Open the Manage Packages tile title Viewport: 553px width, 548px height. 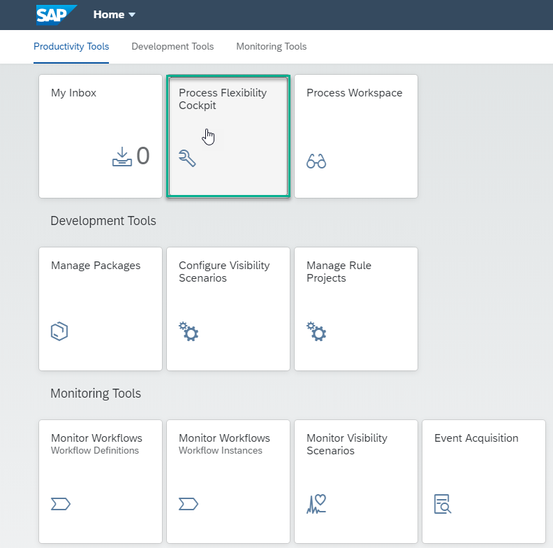(96, 266)
